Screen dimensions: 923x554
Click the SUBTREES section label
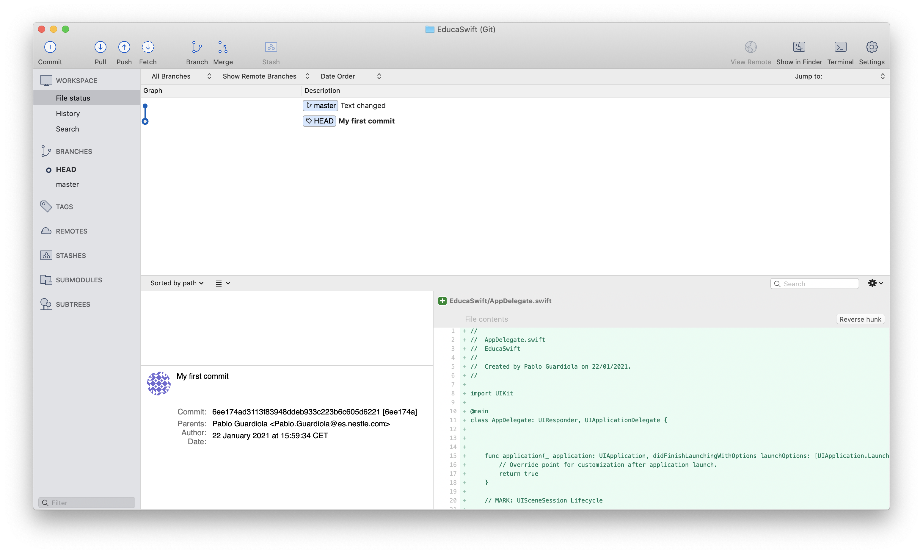[73, 305]
